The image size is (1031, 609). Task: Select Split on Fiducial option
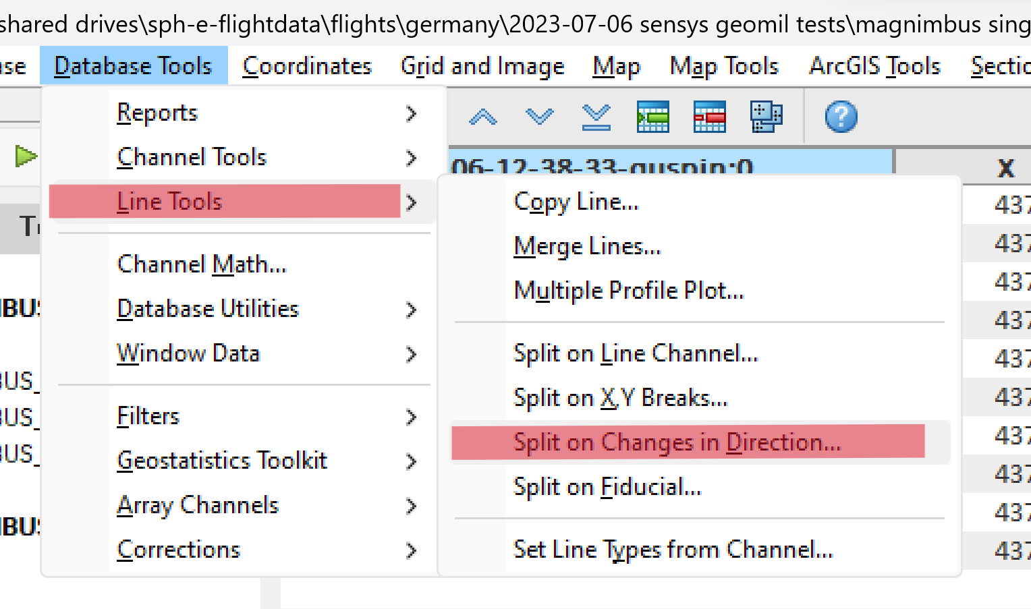(x=607, y=486)
